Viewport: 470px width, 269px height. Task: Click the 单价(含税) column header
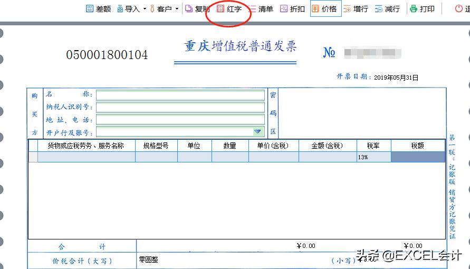(273, 146)
